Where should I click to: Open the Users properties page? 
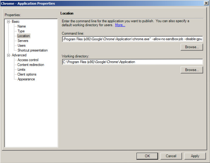[22, 46]
